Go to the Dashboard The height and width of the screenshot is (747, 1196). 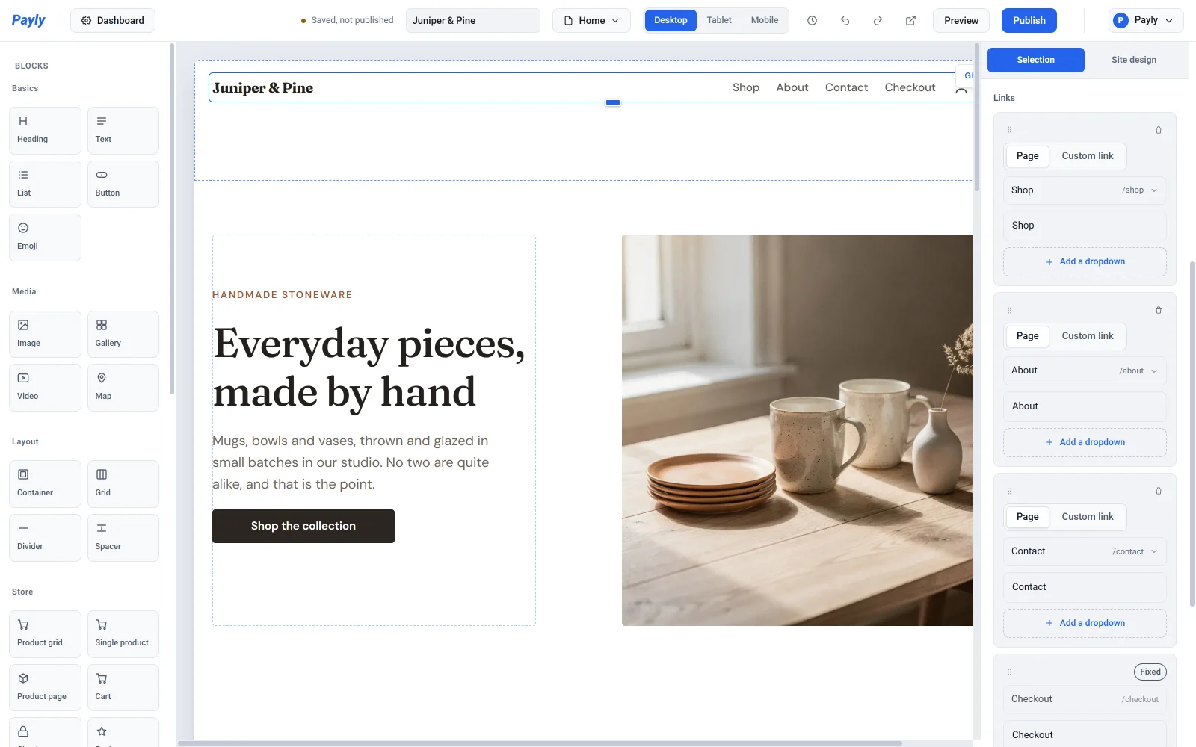click(113, 21)
